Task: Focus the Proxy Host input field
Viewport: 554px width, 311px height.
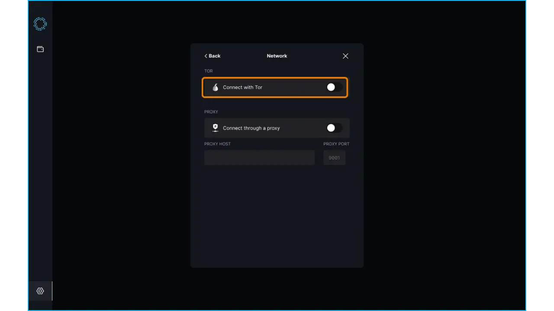Action: (259, 158)
